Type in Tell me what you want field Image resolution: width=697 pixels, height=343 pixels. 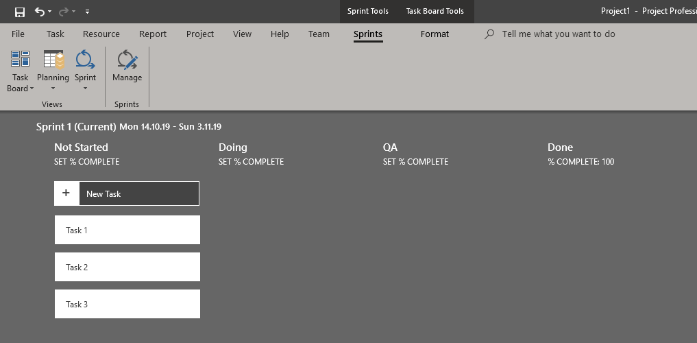click(x=559, y=34)
